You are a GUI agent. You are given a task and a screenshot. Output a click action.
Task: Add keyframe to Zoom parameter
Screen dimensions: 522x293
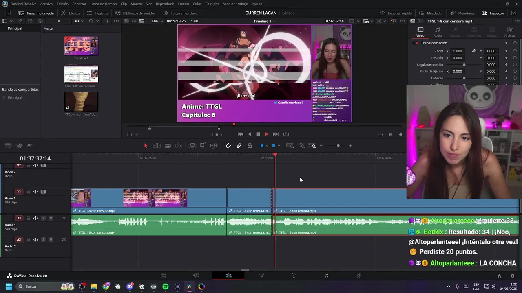tap(506, 51)
